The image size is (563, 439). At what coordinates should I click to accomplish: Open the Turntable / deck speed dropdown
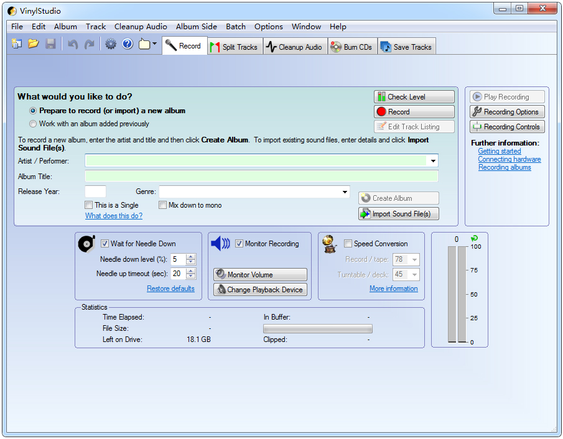pos(414,275)
